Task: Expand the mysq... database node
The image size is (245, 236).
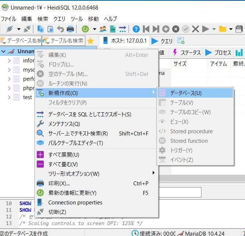Action: 9,70
